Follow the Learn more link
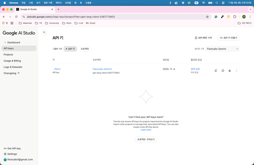254x165 pixels. (146, 130)
